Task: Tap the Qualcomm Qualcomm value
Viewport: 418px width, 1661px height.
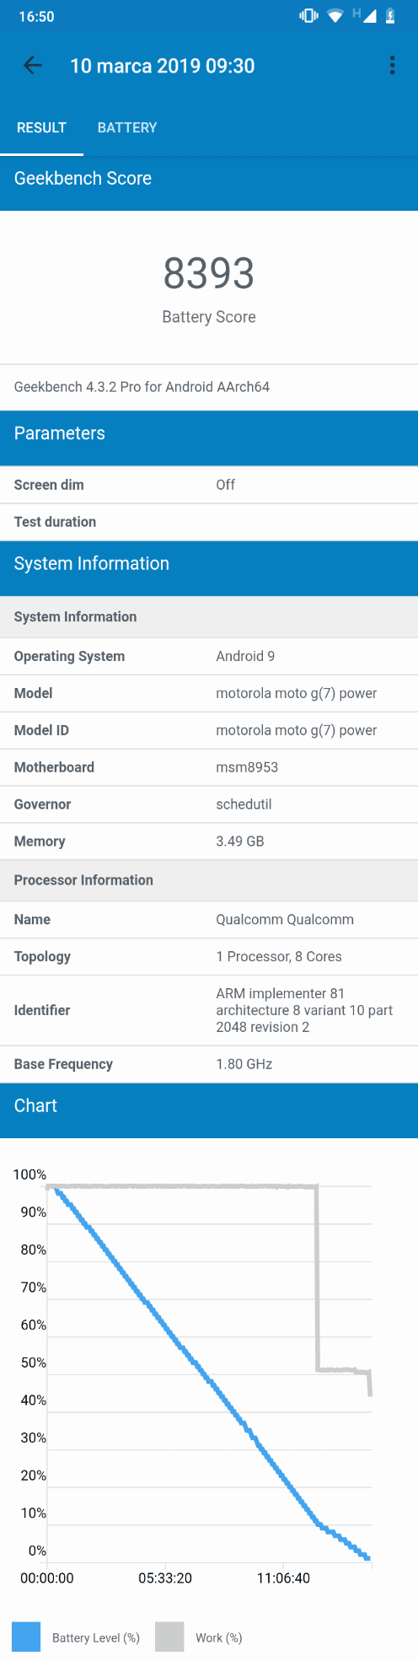Action: [x=285, y=920]
